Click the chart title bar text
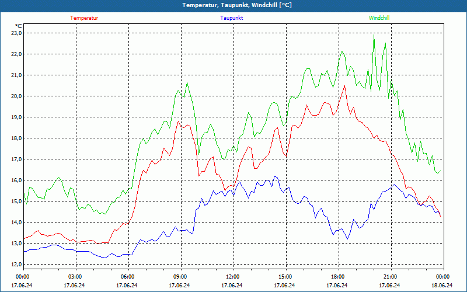The height and width of the screenshot is (292, 467). [x=233, y=5]
